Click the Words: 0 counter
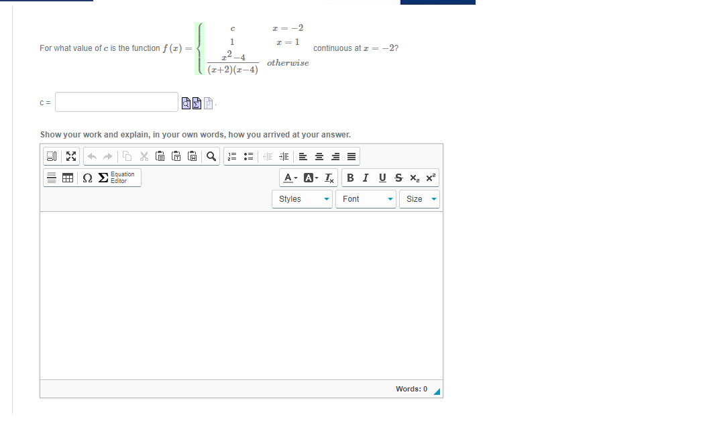 click(x=411, y=389)
